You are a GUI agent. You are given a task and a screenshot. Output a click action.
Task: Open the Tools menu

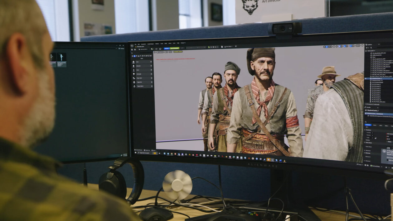click(x=162, y=44)
